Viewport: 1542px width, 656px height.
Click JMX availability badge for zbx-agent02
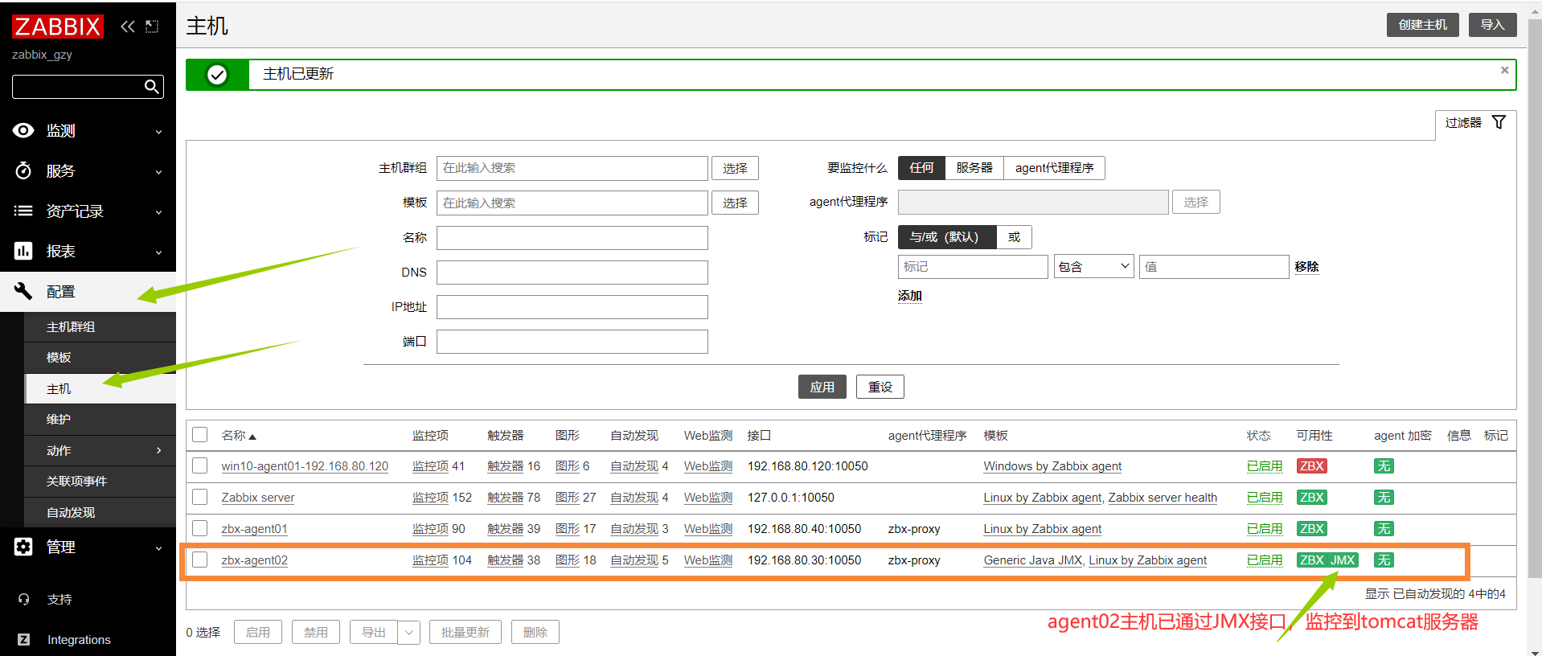(x=1343, y=560)
